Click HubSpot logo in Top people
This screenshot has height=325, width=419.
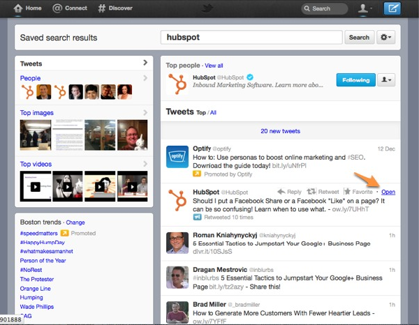click(177, 84)
